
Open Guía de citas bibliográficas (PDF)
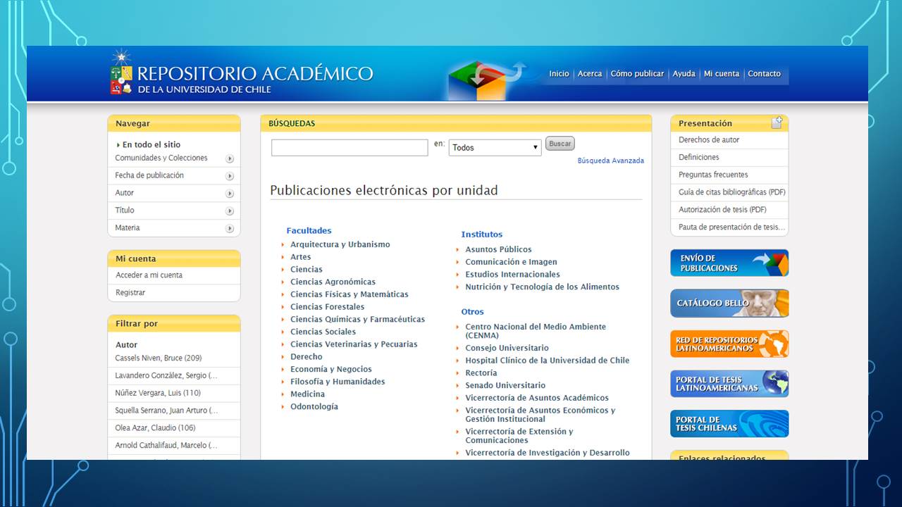click(x=732, y=192)
